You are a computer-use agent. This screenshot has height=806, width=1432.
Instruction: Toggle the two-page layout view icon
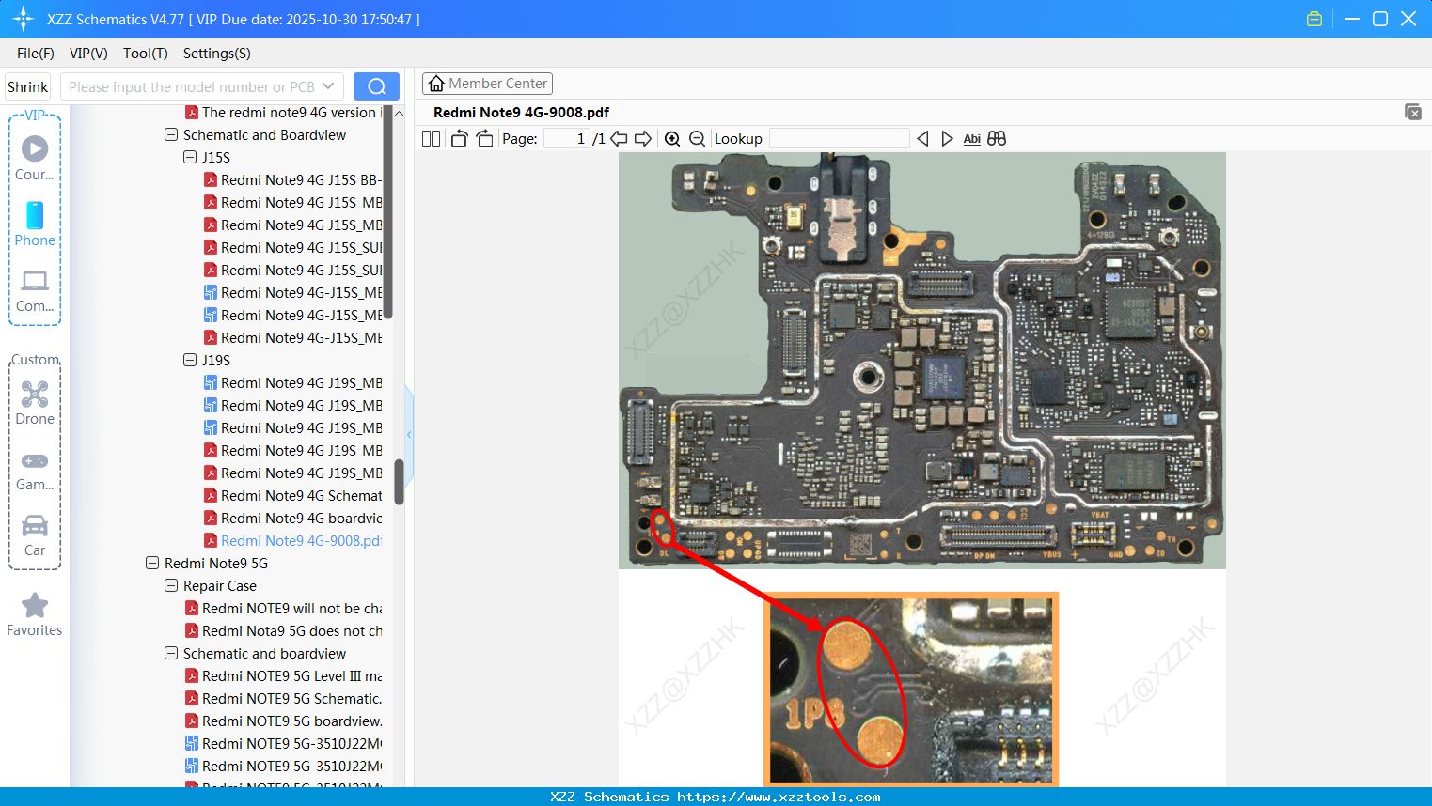click(x=431, y=139)
